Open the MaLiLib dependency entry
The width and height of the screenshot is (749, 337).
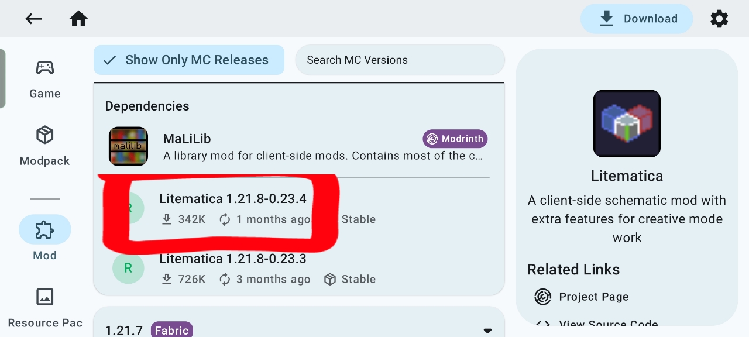point(293,146)
